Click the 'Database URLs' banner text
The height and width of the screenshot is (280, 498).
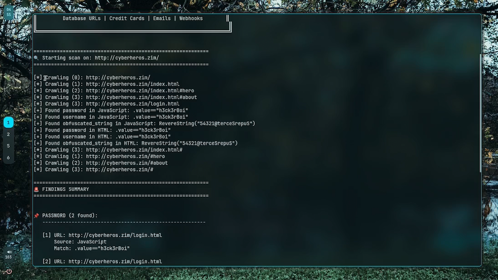[x=82, y=19]
